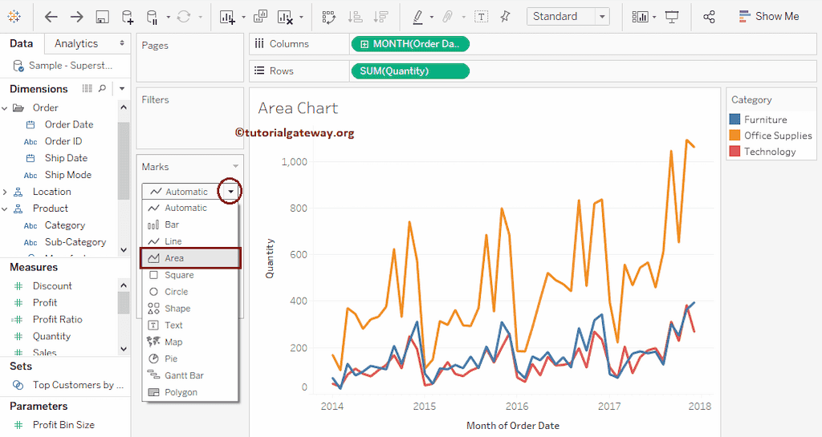Click the Share workbook icon
This screenshot has height=437, width=822.
709,17
